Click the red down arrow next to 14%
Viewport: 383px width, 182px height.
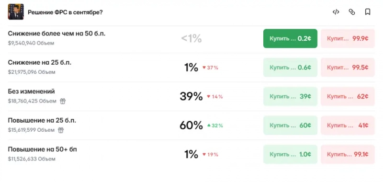(x=209, y=96)
